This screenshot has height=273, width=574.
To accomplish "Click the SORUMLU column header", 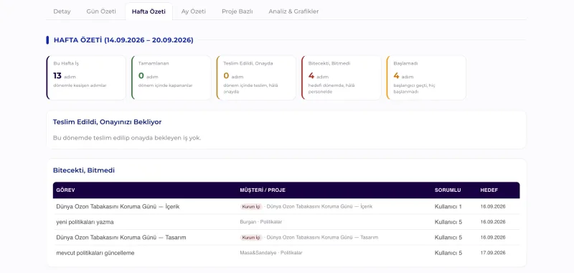I will point(448,190).
